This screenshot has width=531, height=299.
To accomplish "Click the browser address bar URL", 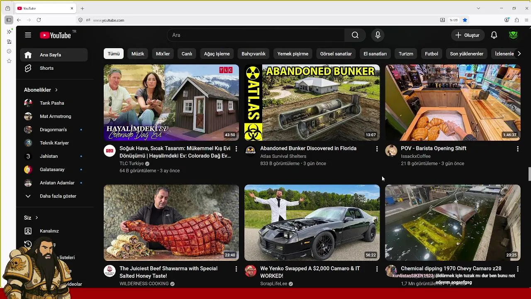I will tap(109, 20).
